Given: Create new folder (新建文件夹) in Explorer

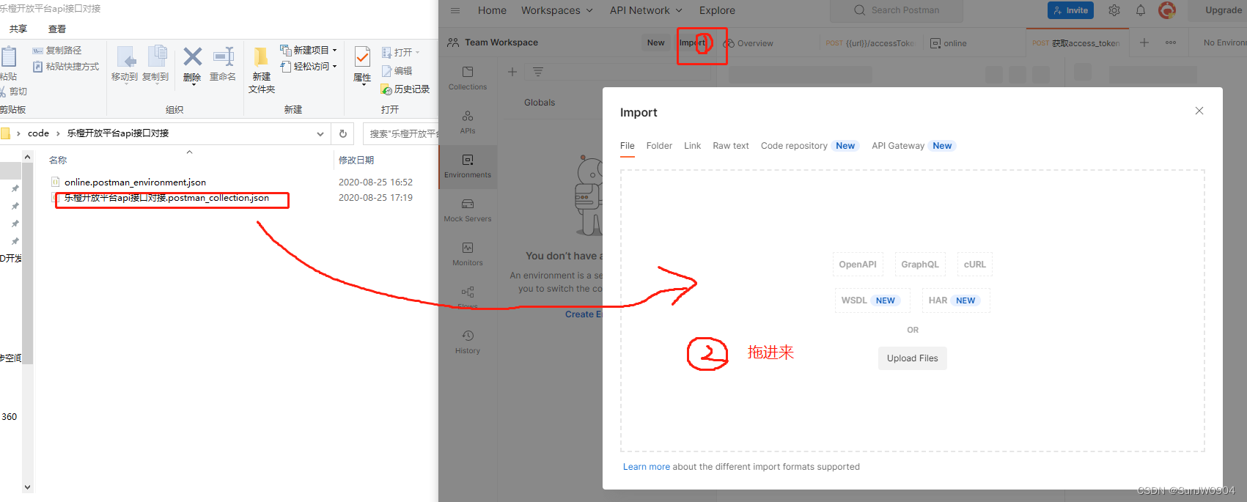Looking at the screenshot, I should (x=262, y=70).
